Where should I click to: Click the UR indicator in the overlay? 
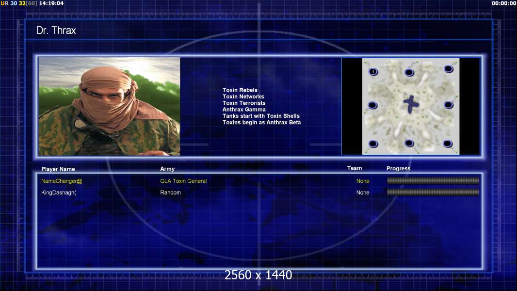[x=4, y=3]
